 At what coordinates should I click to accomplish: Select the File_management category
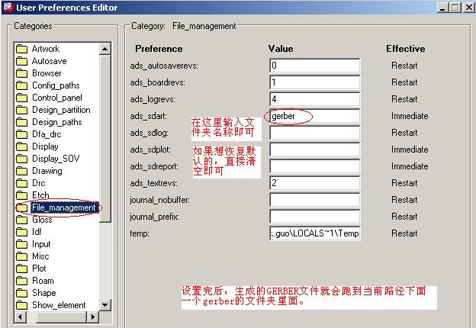coord(64,207)
